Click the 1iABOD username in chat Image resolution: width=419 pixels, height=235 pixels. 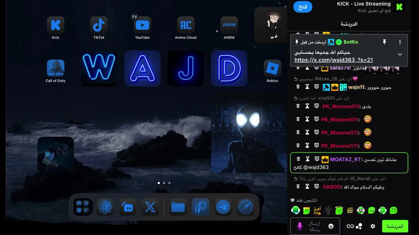tap(332, 187)
